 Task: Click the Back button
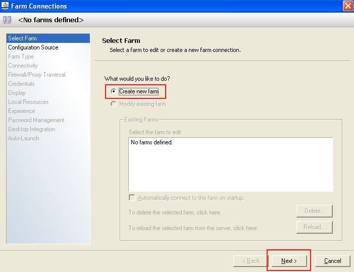250,261
